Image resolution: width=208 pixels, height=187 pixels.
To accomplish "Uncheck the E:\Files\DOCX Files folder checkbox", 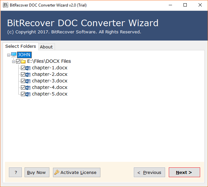I will point(18,61).
